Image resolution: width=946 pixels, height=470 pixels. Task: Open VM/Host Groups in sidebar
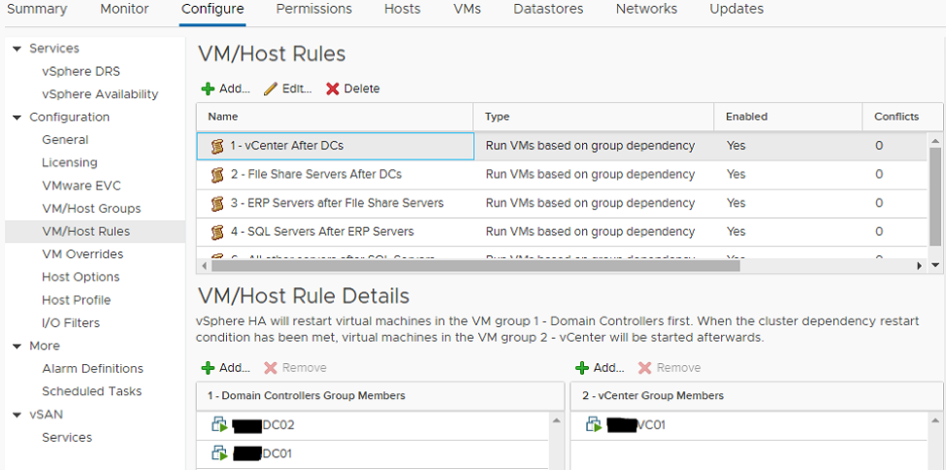click(x=91, y=209)
